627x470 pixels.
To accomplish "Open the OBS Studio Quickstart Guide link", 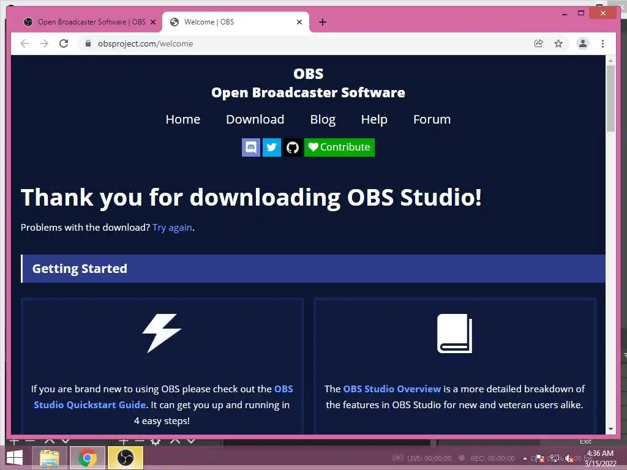I will click(163, 397).
